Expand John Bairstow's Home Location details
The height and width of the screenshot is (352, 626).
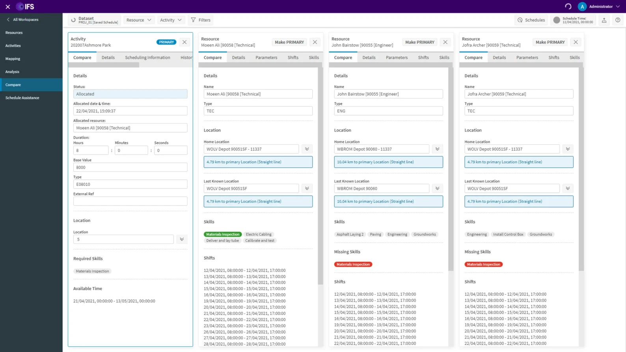click(437, 149)
